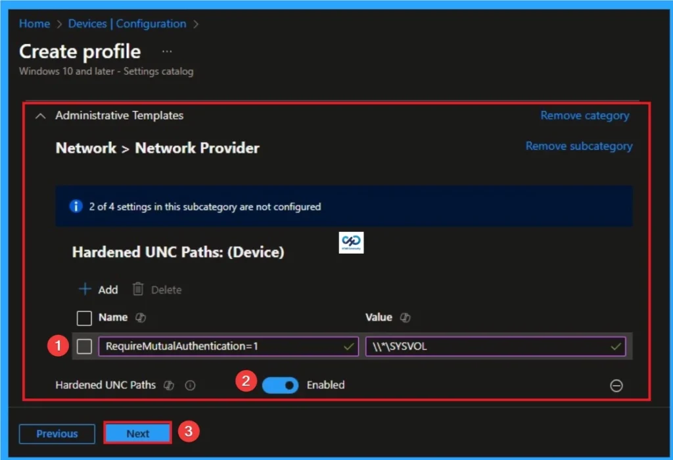
Task: Navigate to Devices | Configuration breadcrumb
Action: pyautogui.click(x=127, y=24)
